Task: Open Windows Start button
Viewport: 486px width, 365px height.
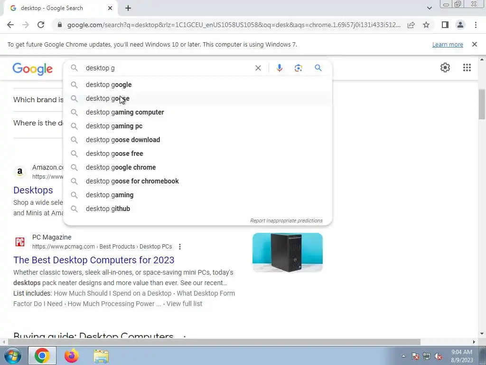Action: pyautogui.click(x=12, y=355)
